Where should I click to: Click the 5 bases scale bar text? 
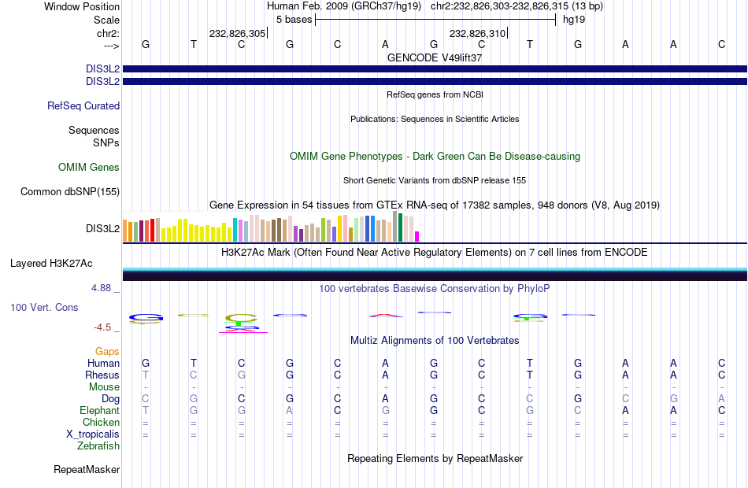point(294,20)
